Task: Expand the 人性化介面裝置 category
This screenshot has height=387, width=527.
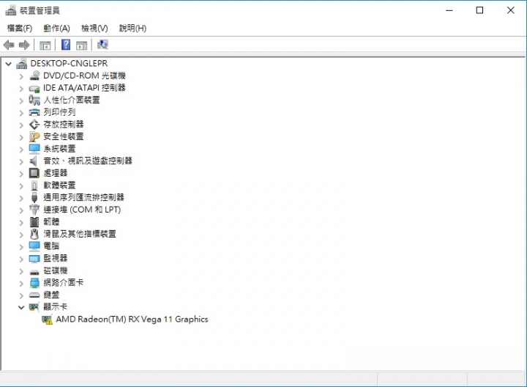Action: pyautogui.click(x=21, y=101)
